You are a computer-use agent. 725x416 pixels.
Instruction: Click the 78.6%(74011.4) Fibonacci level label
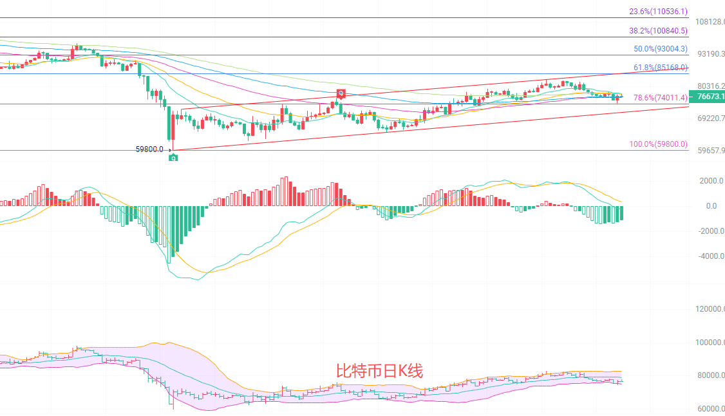(x=661, y=98)
